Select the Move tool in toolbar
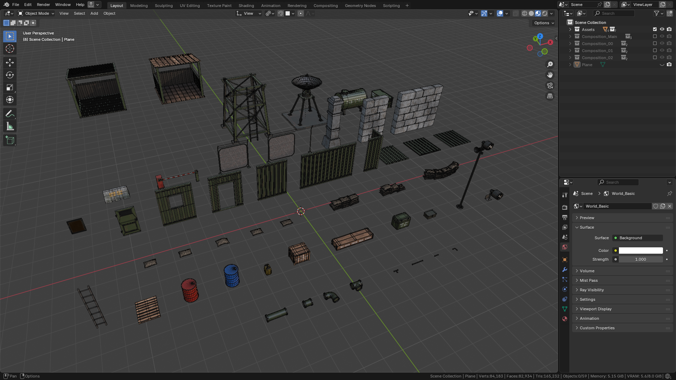 pyautogui.click(x=10, y=63)
